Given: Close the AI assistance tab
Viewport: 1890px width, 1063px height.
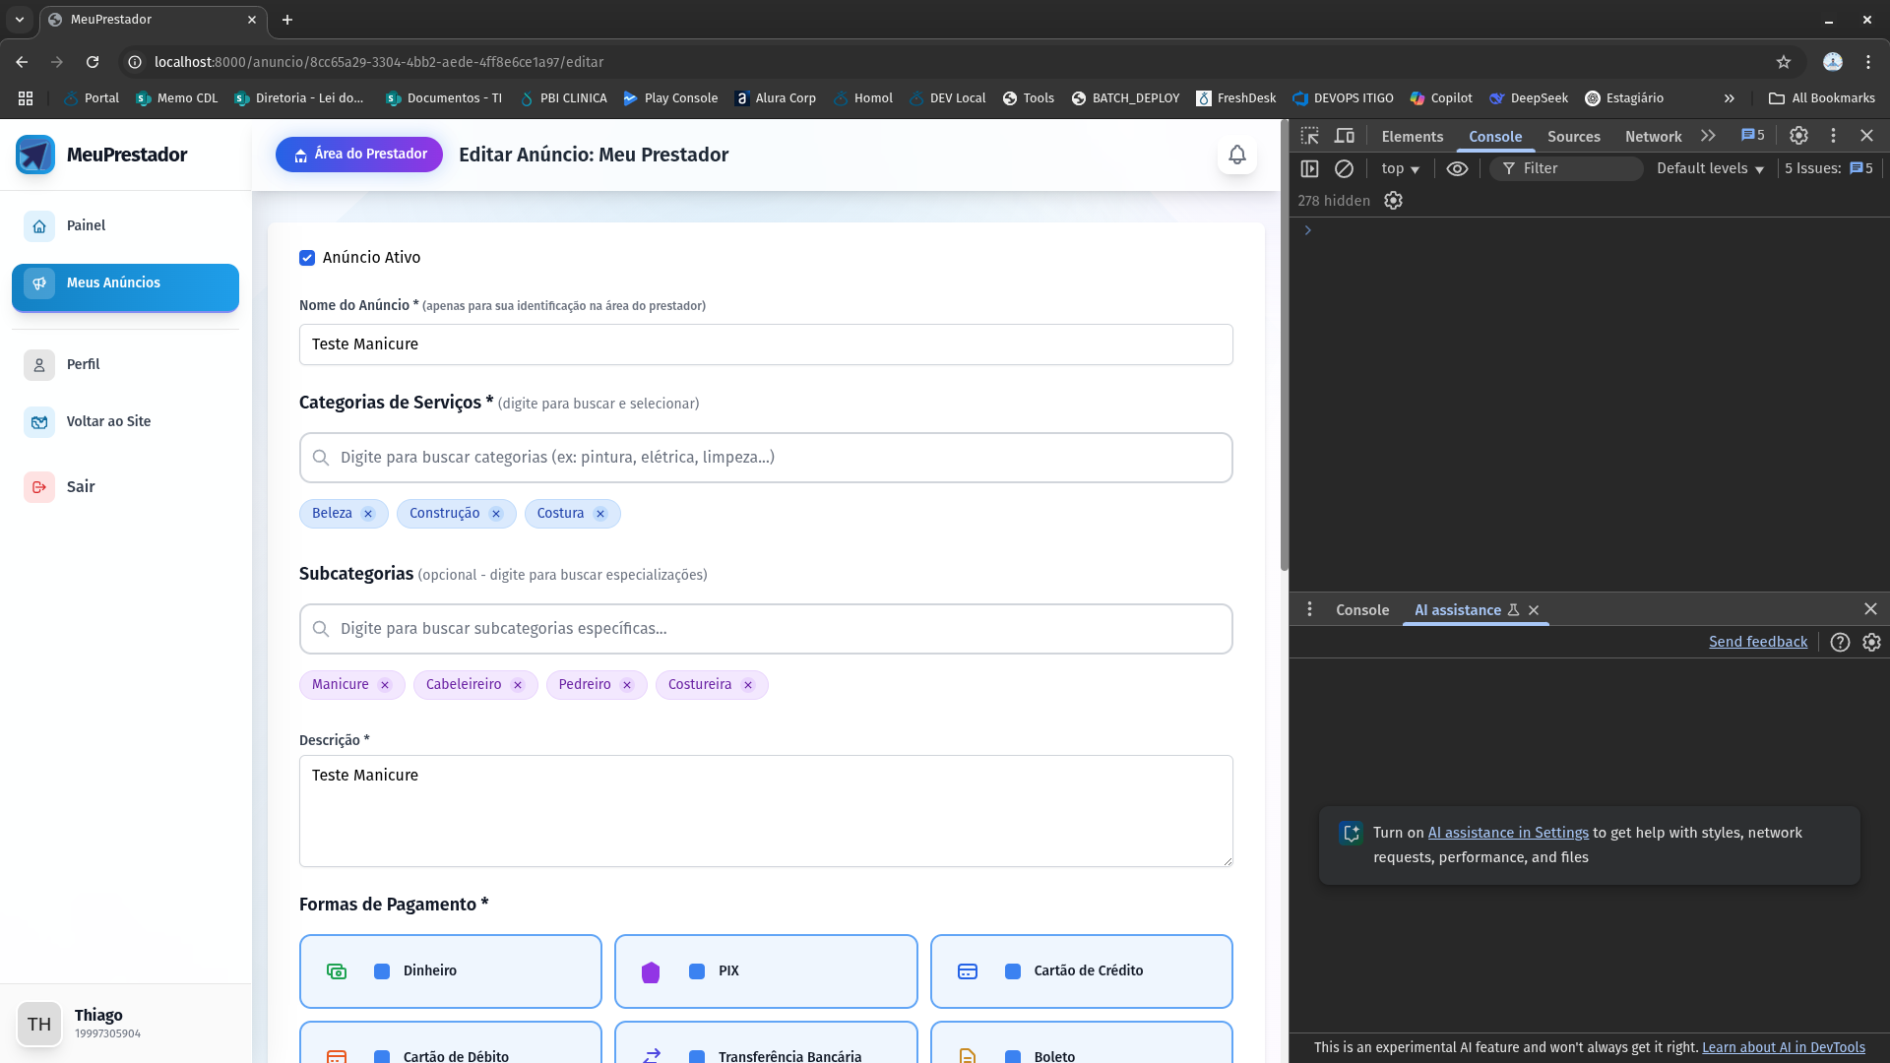Looking at the screenshot, I should pos(1534,610).
